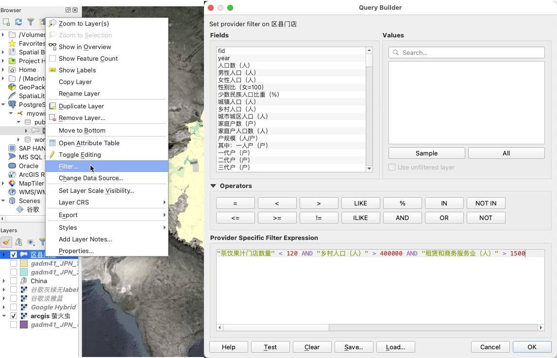This screenshot has height=358, width=557.
Task: Click the purple gadm41_JPN layer color swatch
Action: [x=24, y=324]
